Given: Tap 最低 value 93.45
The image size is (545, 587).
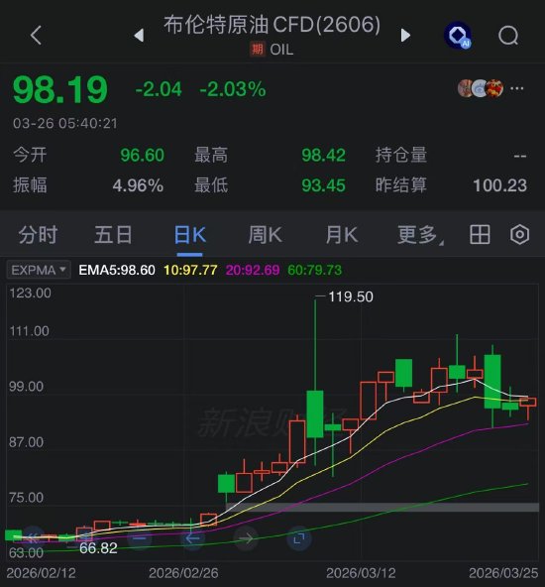Looking at the screenshot, I should point(324,185).
